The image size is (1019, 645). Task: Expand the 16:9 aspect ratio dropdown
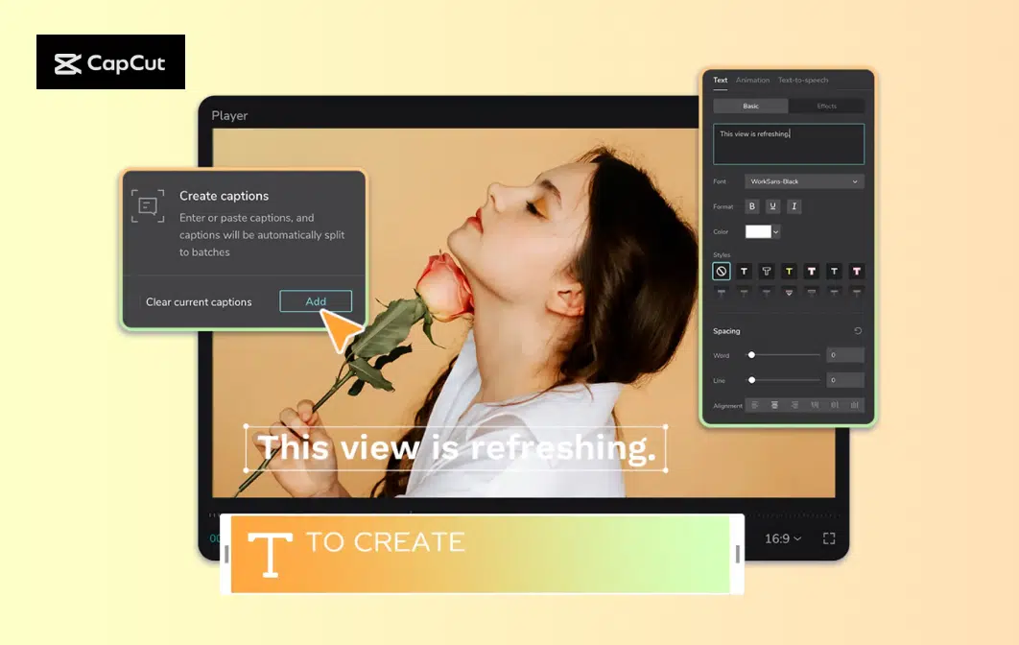tap(782, 539)
